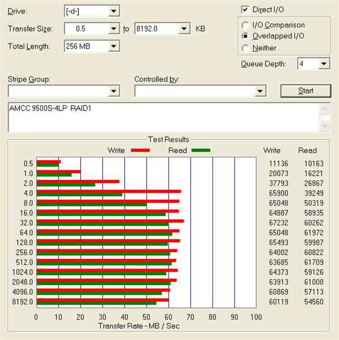Click the 4096.0 transfer size row label
The image size is (339, 340).
[x=23, y=292]
